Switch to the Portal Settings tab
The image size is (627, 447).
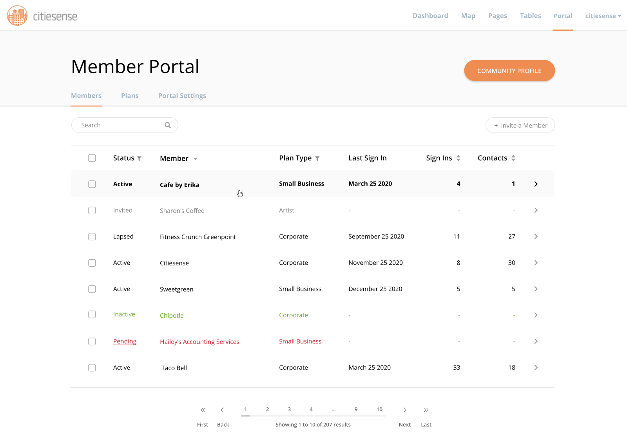(182, 96)
